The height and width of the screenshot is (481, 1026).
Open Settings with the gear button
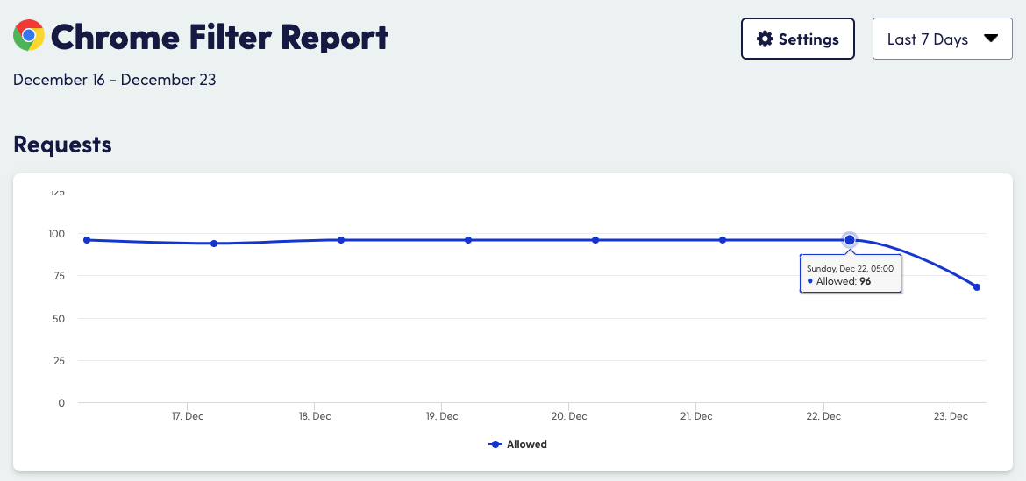797,39
